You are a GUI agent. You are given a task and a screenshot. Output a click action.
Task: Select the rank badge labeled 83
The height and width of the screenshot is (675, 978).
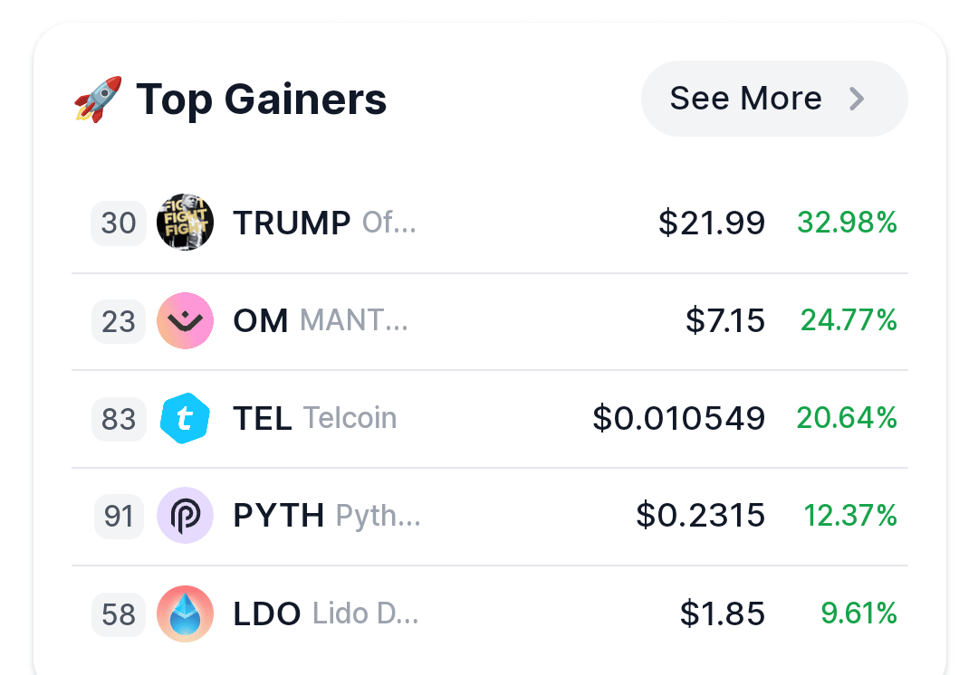(119, 418)
